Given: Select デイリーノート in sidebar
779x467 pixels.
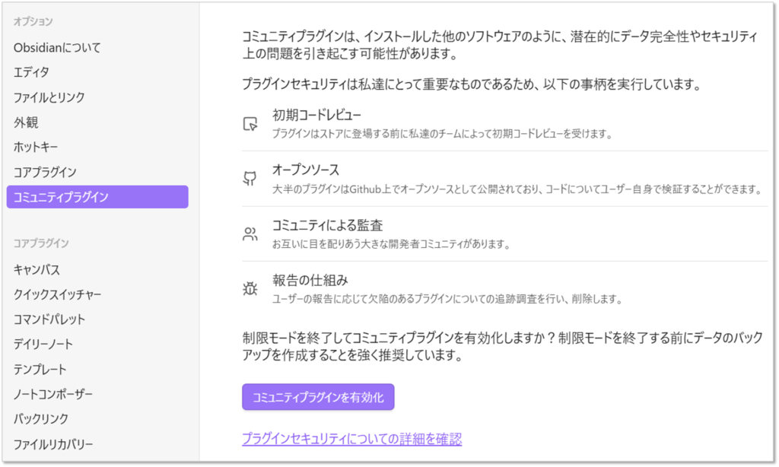Looking at the screenshot, I should (x=43, y=344).
